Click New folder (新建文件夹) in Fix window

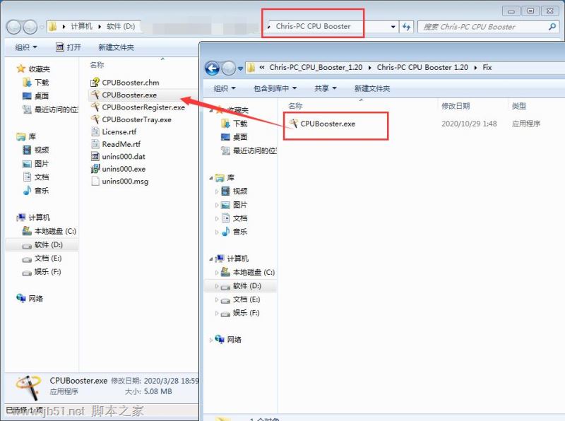372,88
